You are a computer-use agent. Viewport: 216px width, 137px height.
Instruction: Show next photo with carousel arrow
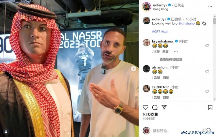pyautogui.click(x=133, y=68)
